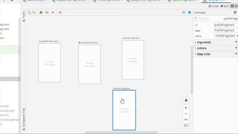Click the profileFragment title above selected preview
The height and width of the screenshot is (134, 238).
pyautogui.click(x=122, y=89)
